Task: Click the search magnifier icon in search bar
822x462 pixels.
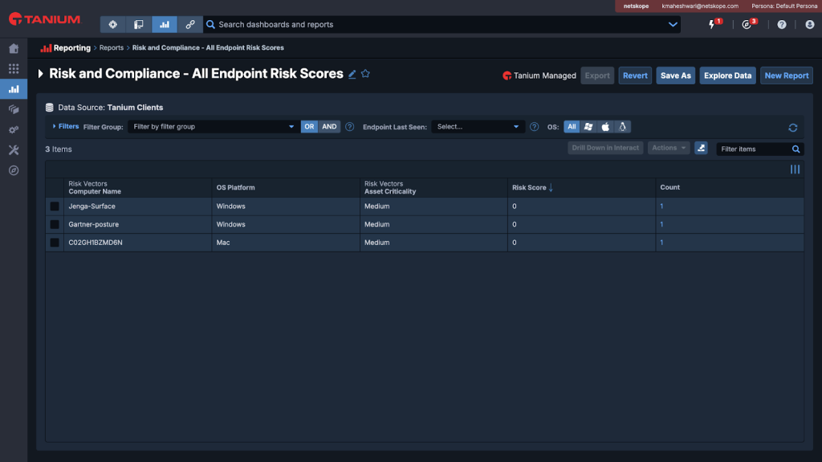Action: pyautogui.click(x=211, y=25)
